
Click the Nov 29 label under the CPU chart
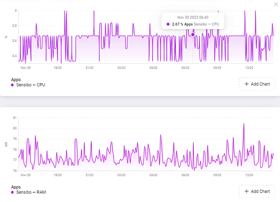click(x=26, y=68)
